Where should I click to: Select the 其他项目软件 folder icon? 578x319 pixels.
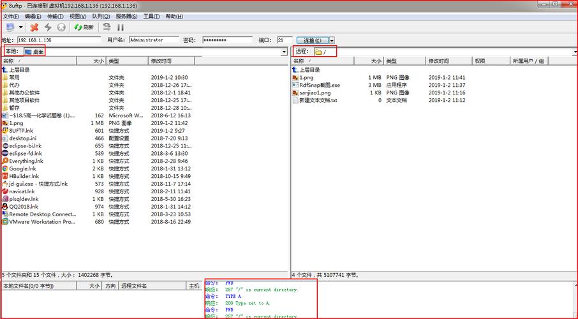[5, 100]
